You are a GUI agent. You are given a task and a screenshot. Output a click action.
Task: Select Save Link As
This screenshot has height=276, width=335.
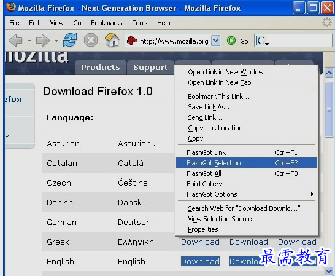coord(246,107)
